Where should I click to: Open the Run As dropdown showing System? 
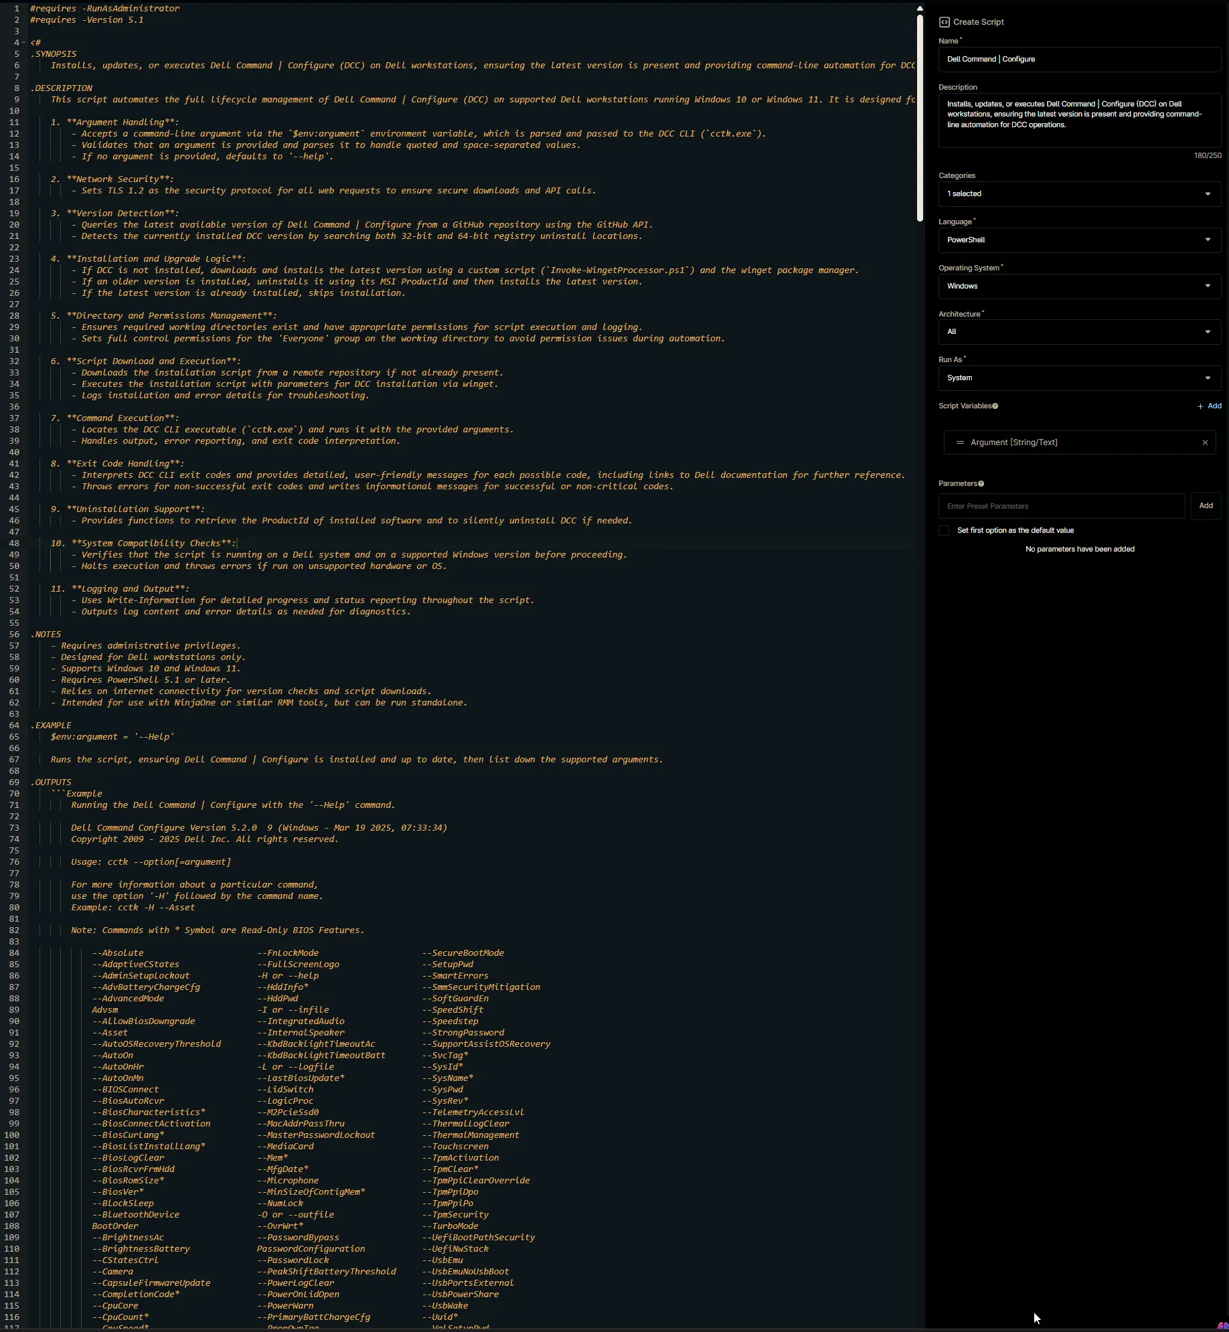click(1079, 378)
